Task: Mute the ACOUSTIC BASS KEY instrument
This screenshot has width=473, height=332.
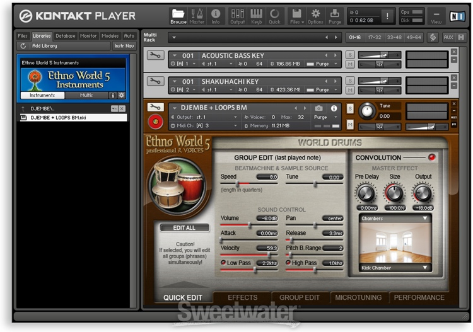Action: (350, 64)
